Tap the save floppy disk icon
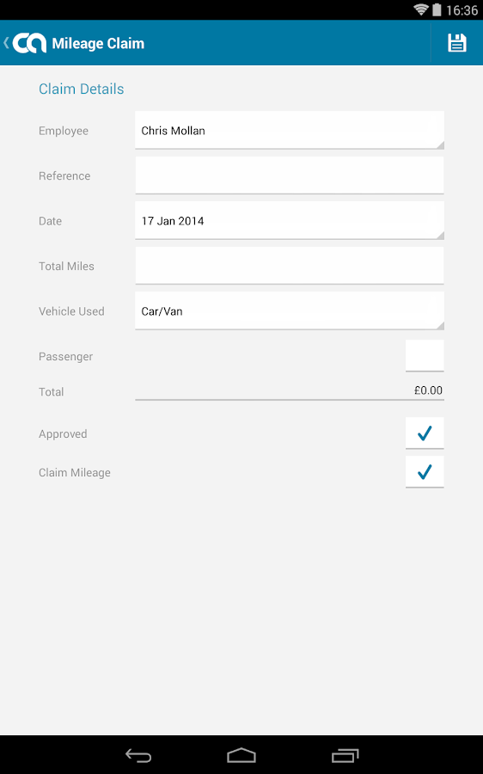 pyautogui.click(x=457, y=43)
